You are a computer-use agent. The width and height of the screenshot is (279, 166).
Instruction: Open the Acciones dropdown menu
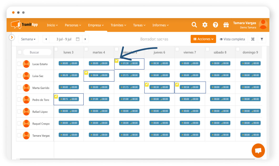click(x=203, y=39)
